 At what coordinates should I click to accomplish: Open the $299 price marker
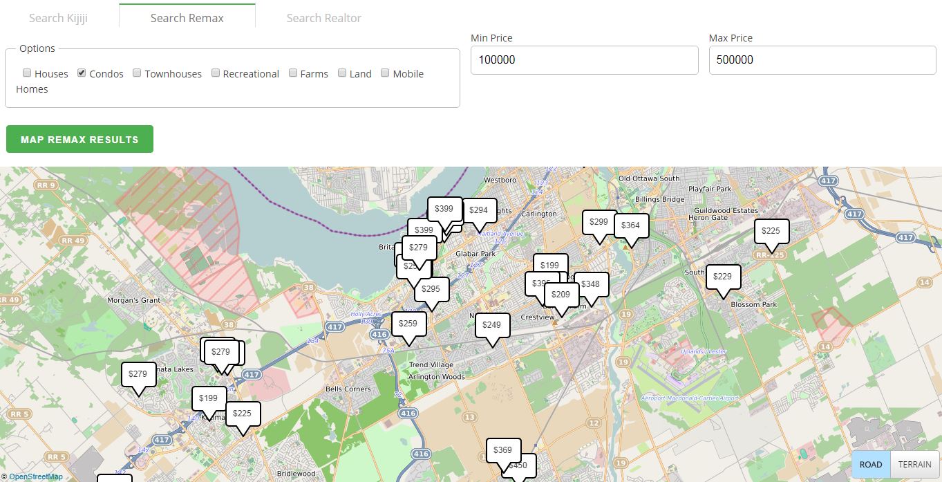pos(599,222)
